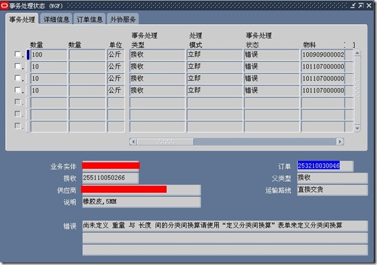Click the Oracle icon in the title bar
The height and width of the screenshot is (265, 377).
[4, 6]
